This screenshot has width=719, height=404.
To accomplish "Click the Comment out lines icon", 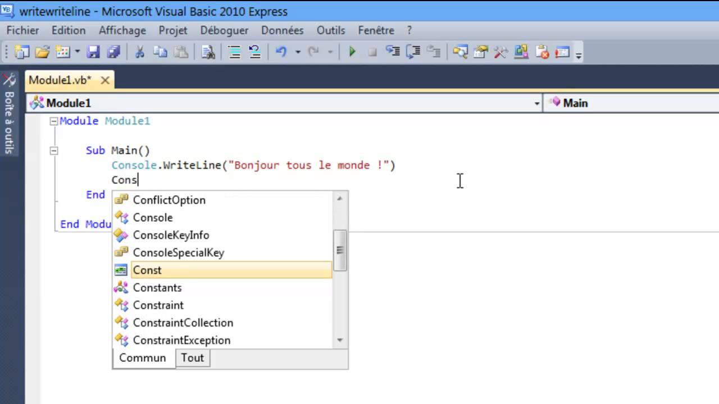I will pyautogui.click(x=234, y=52).
